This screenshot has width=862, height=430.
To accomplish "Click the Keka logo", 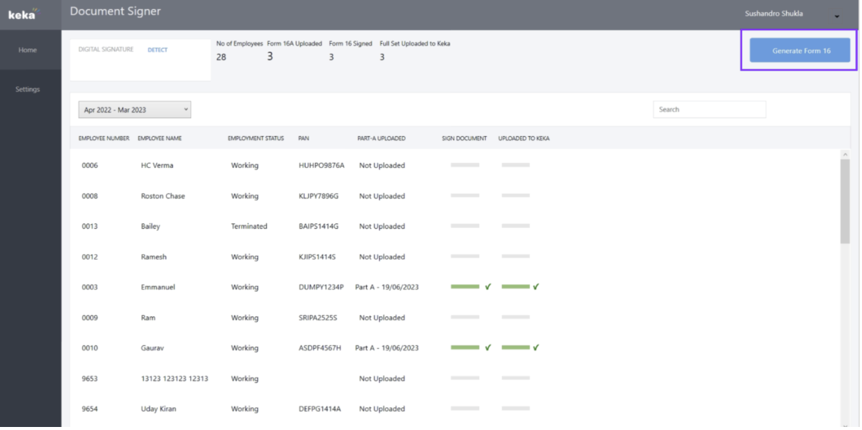I will pyautogui.click(x=23, y=14).
